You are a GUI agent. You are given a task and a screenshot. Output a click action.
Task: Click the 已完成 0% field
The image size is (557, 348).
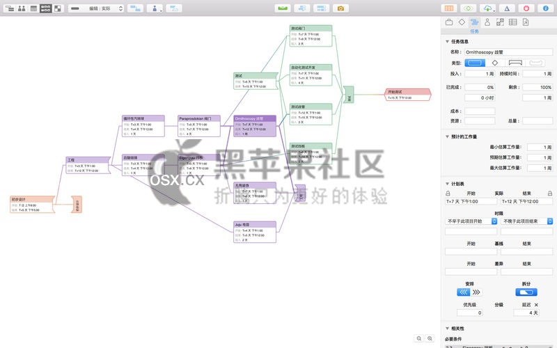click(480, 87)
